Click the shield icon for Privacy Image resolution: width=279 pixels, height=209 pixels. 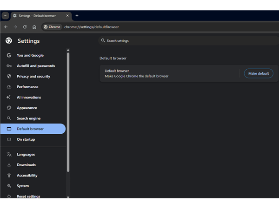[x=9, y=77]
